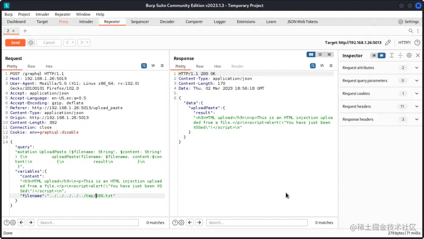Open the Window menu
The width and height of the screenshot is (424, 239).
pyautogui.click(x=83, y=14)
